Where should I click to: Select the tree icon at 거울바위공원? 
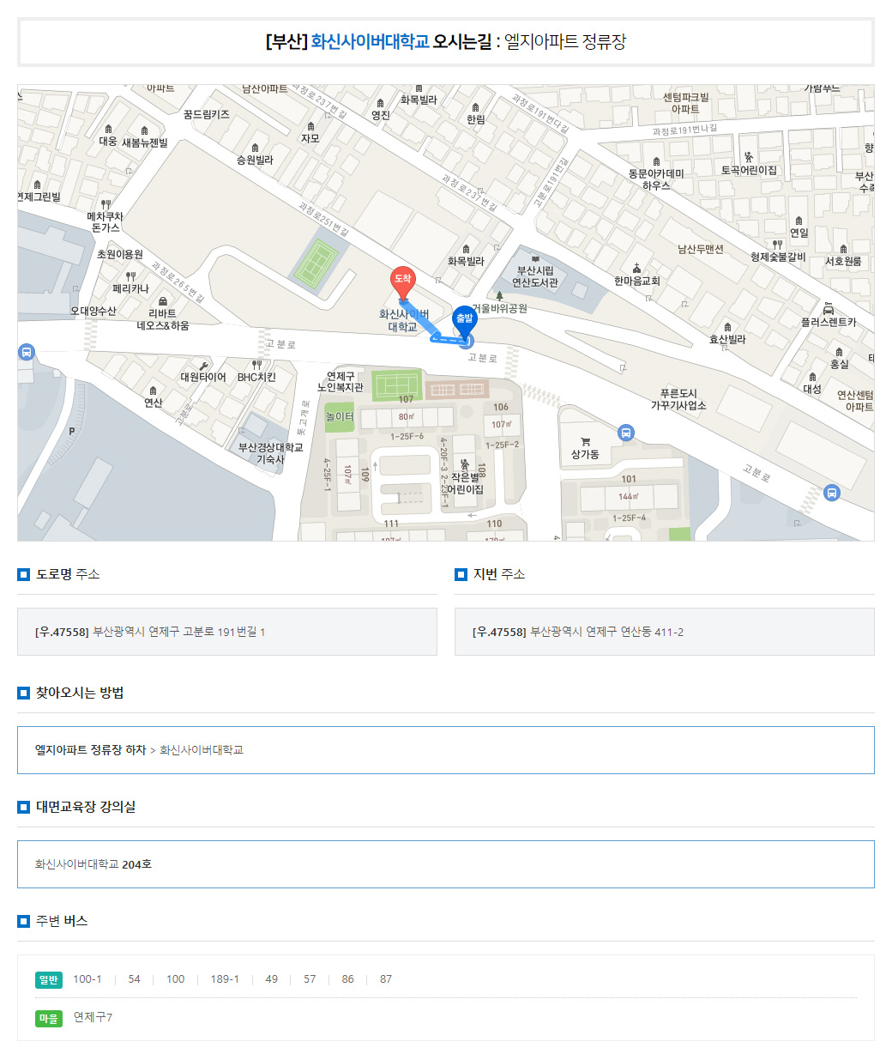click(x=499, y=296)
